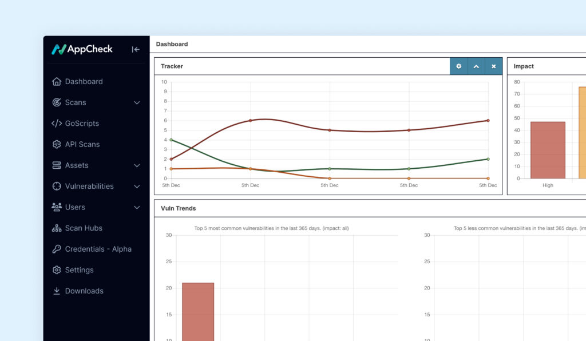Click the High impact bar in chart
The width and height of the screenshot is (586, 341).
pyautogui.click(x=548, y=150)
